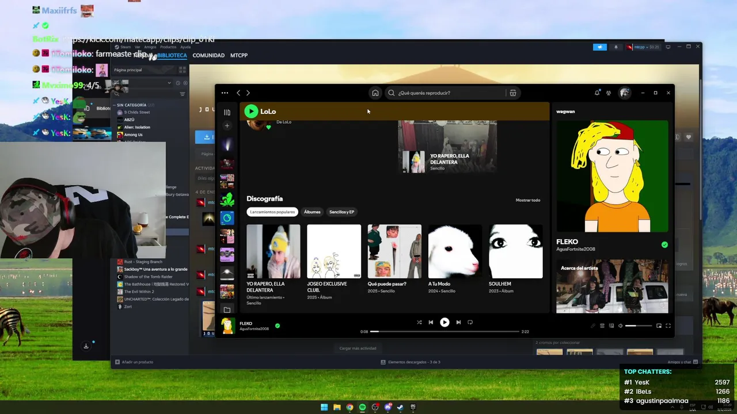Collapse 'Your Library' sidebar icon
737x414 pixels.
[227, 112]
